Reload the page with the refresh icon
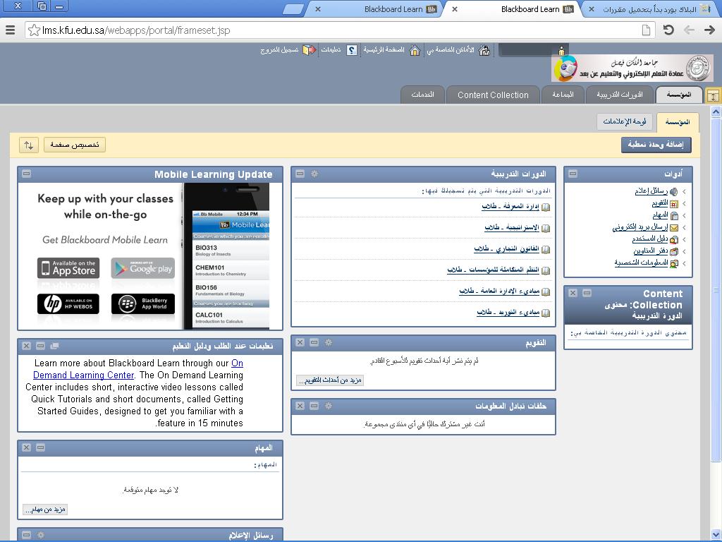 pos(668,30)
